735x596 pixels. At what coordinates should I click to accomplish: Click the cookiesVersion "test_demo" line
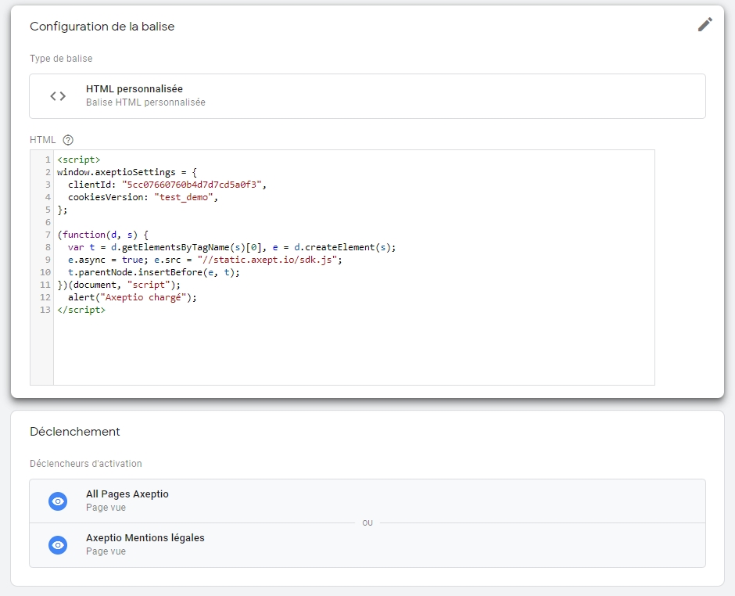[x=143, y=197]
